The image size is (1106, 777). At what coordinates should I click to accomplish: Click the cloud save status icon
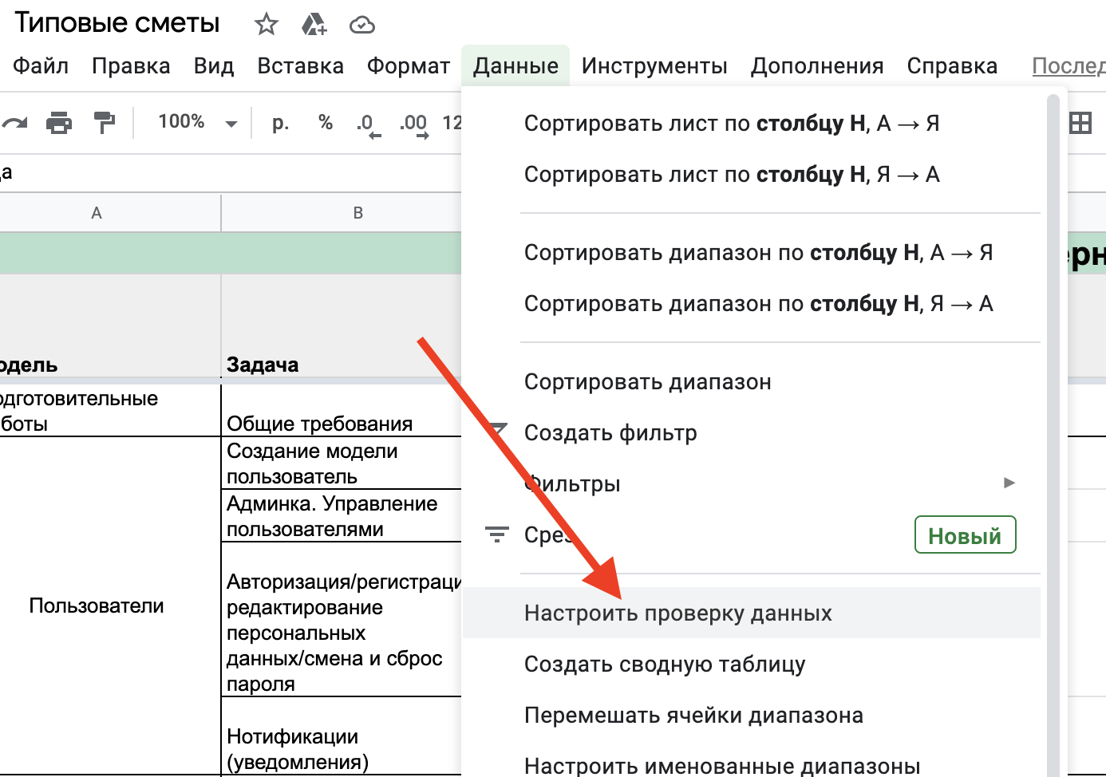pyautogui.click(x=361, y=26)
